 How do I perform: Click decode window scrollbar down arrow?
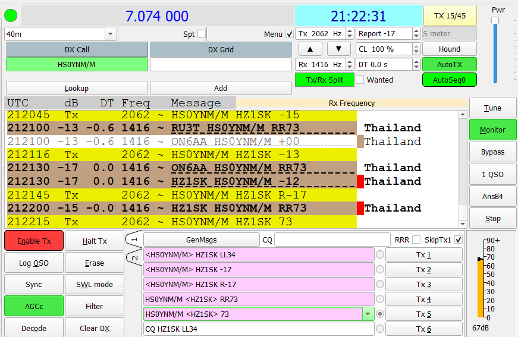463,224
